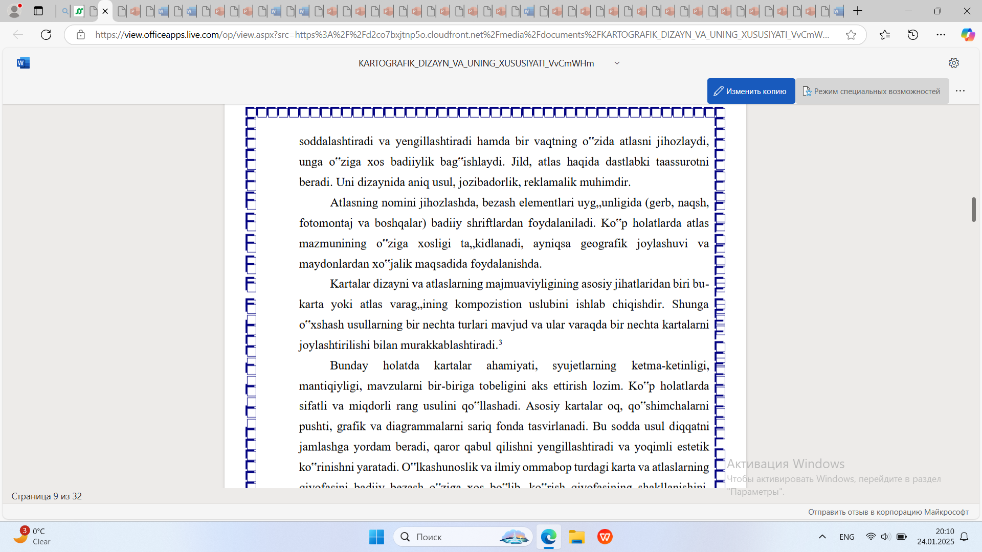Open Отправить отзыв в корпорацию Майкрософт link
The image size is (982, 552).
(x=888, y=512)
